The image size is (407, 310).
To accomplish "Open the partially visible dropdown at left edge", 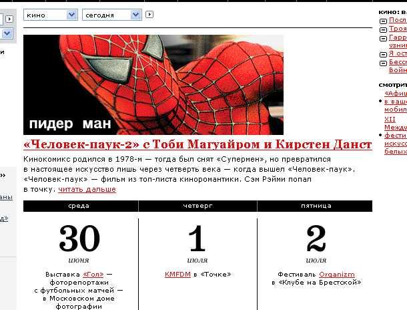I will point(6,33).
